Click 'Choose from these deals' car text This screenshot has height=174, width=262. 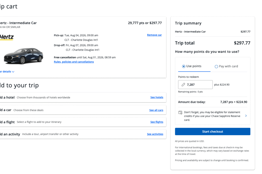[x=28, y=110]
